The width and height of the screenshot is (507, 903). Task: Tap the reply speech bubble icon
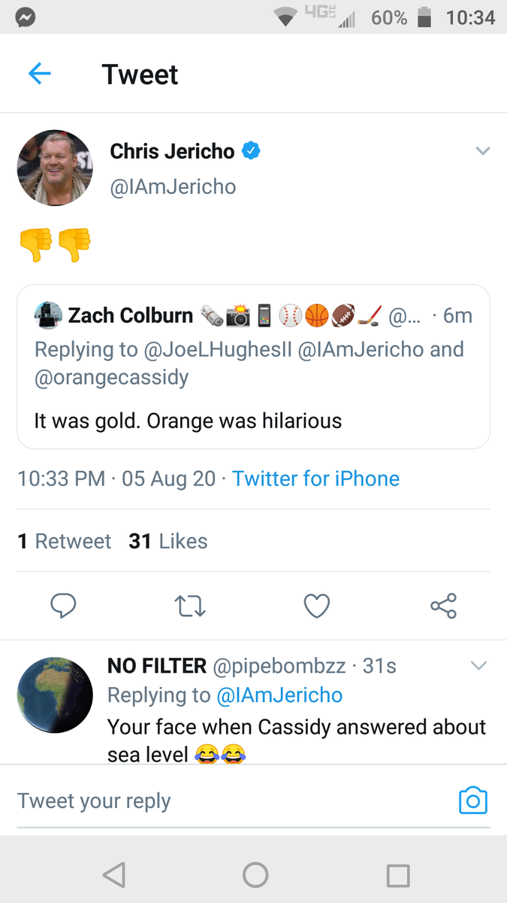click(x=63, y=605)
